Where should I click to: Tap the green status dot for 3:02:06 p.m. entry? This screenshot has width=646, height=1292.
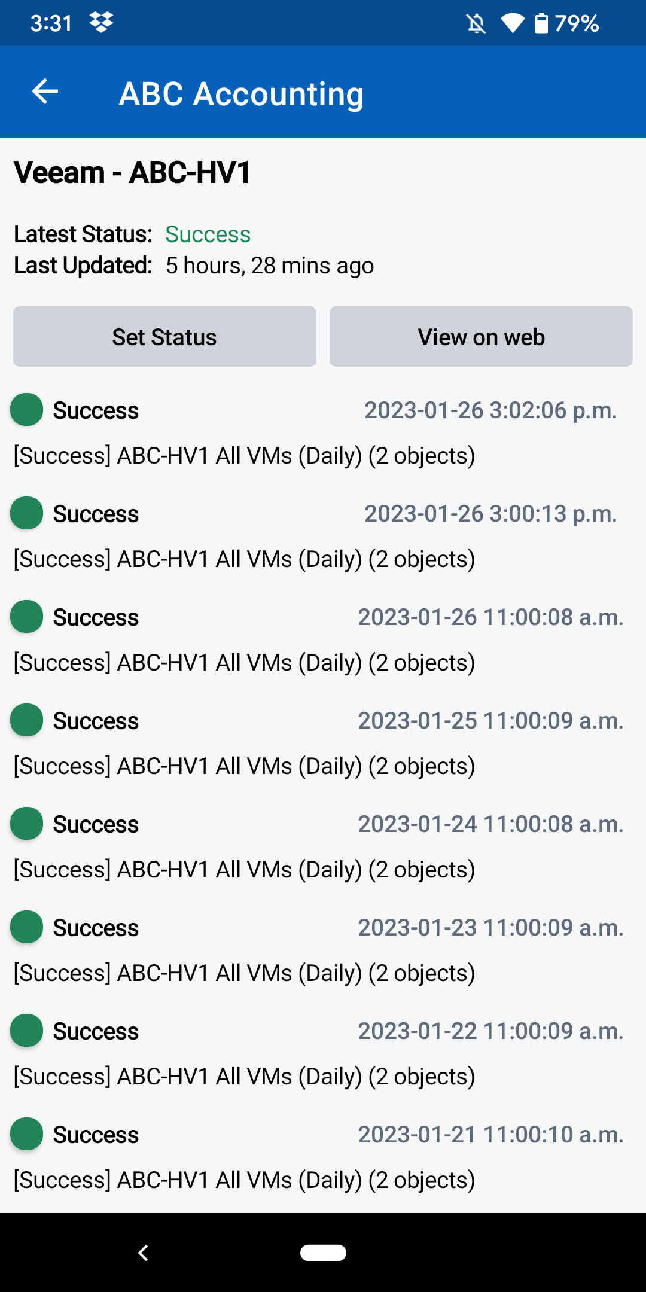click(27, 410)
